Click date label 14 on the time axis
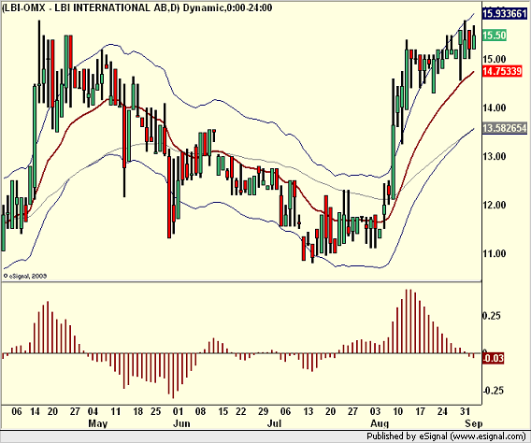The width and height of the screenshot is (531, 443). tap(35, 411)
